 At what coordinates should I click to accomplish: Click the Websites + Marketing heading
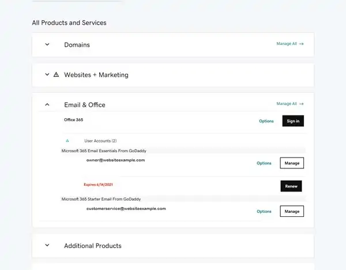click(96, 75)
